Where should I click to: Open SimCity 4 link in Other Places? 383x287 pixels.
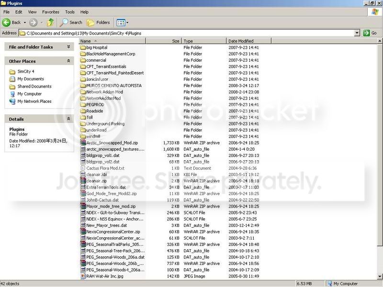tap(26, 71)
